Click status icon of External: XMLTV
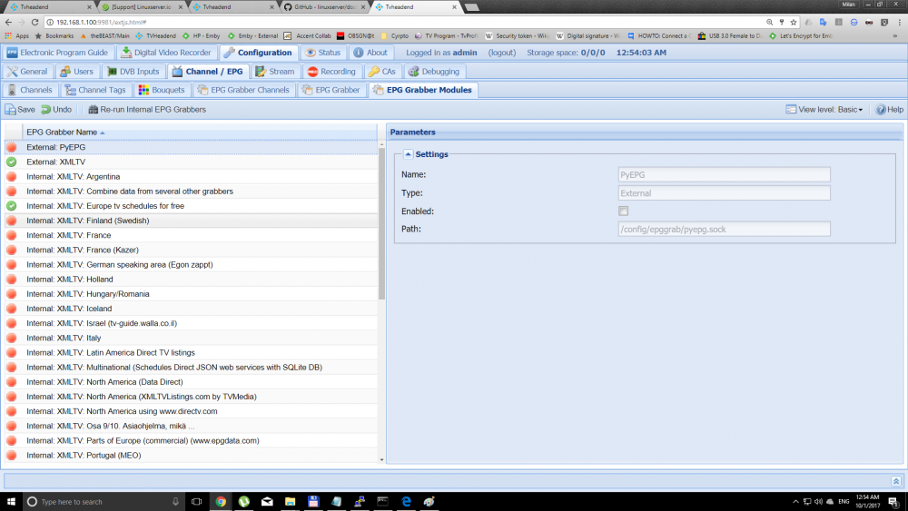The width and height of the screenshot is (908, 511). click(12, 162)
